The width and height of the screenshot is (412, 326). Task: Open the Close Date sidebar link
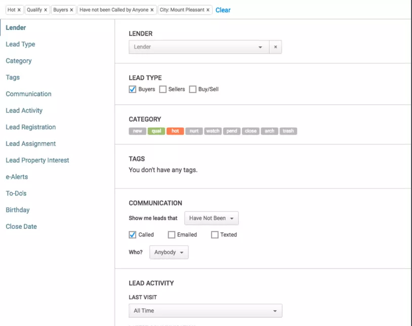coord(21,226)
